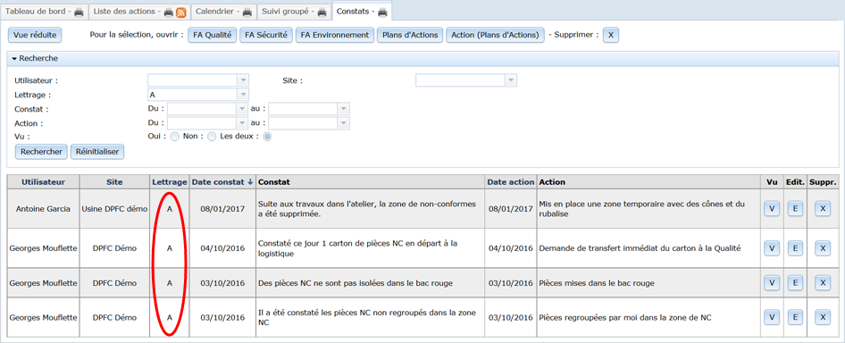Click in the Utilisateur input field
The image size is (845, 343).
tap(192, 80)
